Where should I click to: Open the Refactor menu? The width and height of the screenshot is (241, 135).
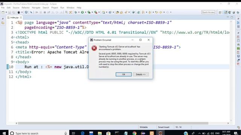26,7
